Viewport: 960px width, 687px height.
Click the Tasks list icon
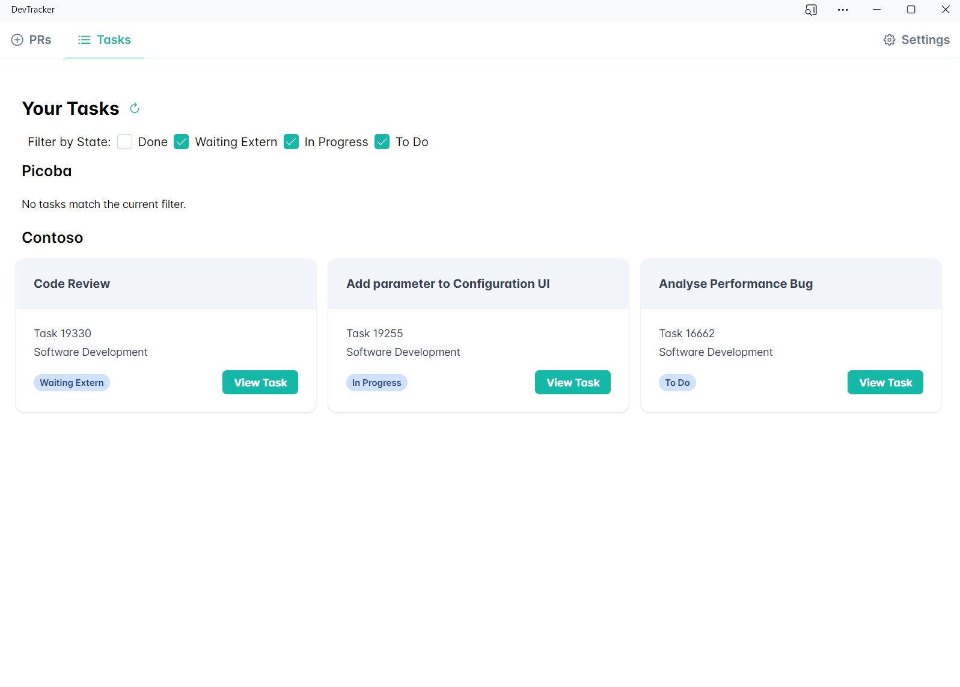[84, 40]
